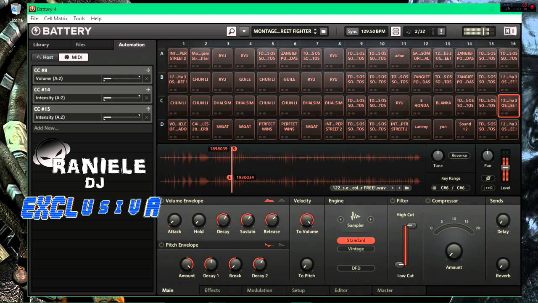
Task: Toggle the Compressor power button
Action: tap(428, 201)
